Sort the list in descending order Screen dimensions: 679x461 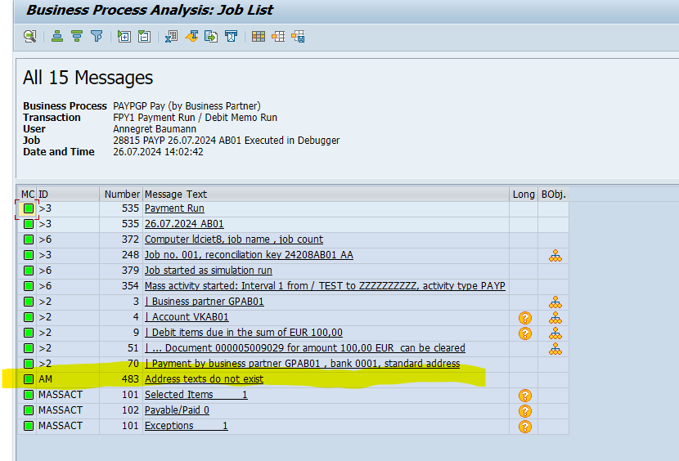tap(77, 36)
